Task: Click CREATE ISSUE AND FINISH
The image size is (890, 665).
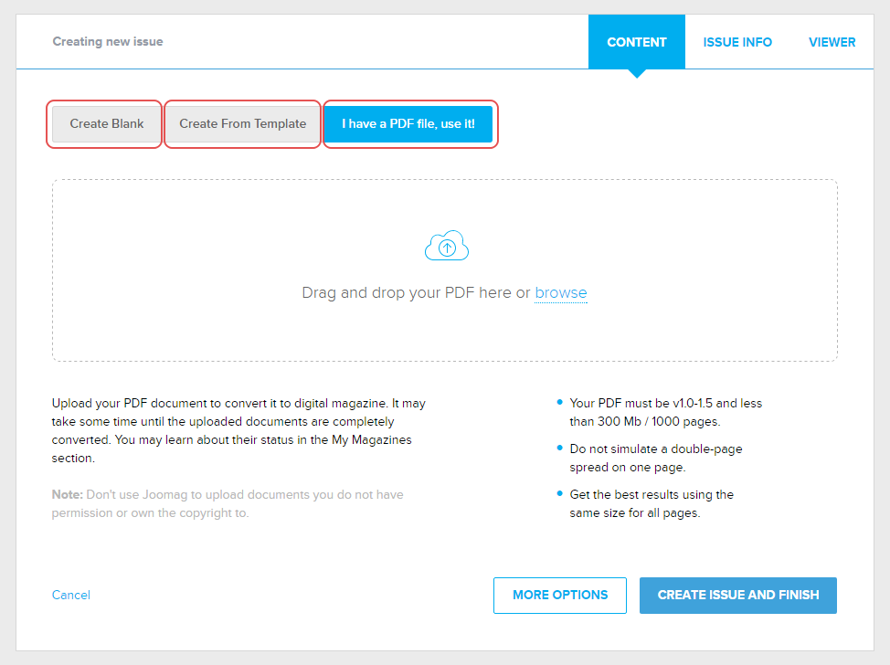Action: [737, 596]
